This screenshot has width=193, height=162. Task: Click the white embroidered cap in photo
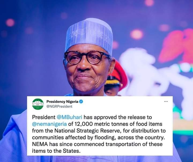pyautogui.click(x=89, y=35)
